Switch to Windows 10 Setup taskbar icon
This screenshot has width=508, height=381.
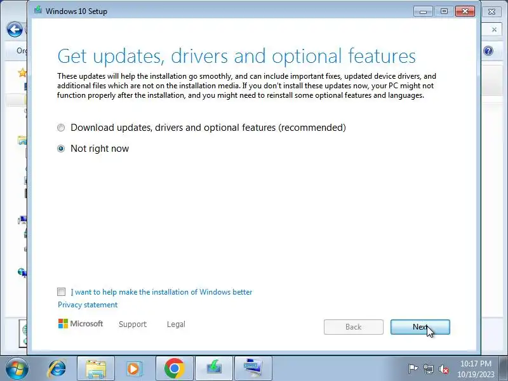click(x=214, y=369)
